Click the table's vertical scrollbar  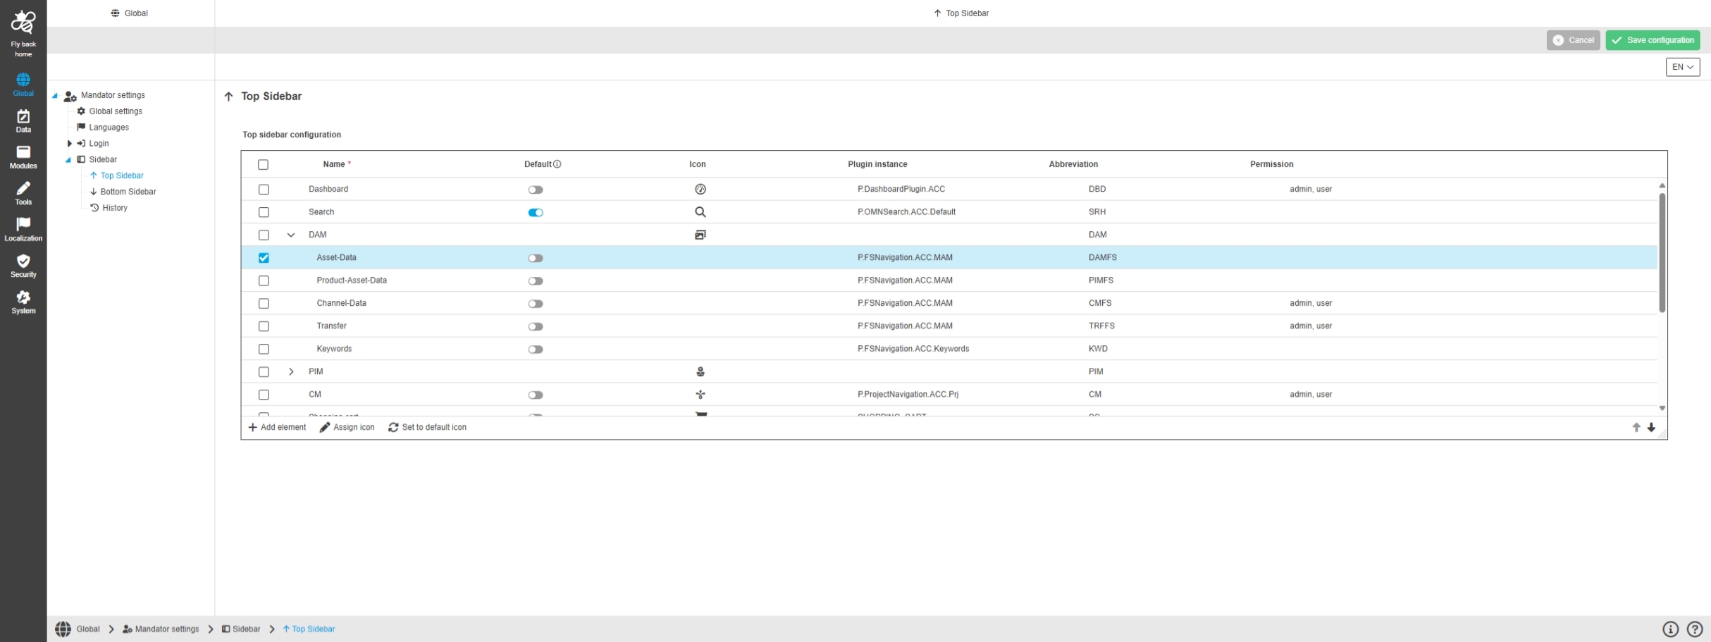1662,254
